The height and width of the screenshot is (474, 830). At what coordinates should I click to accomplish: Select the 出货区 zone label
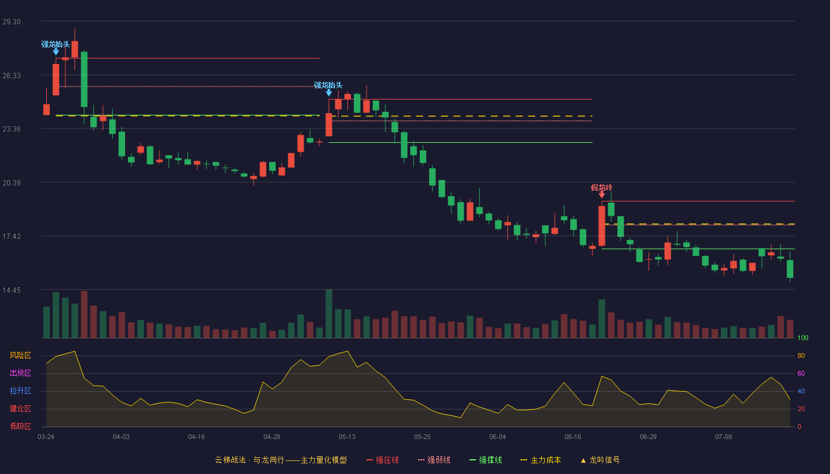tap(20, 373)
